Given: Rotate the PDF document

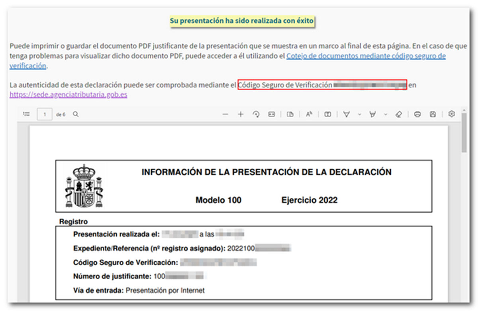Looking at the screenshot, I should tap(256, 114).
